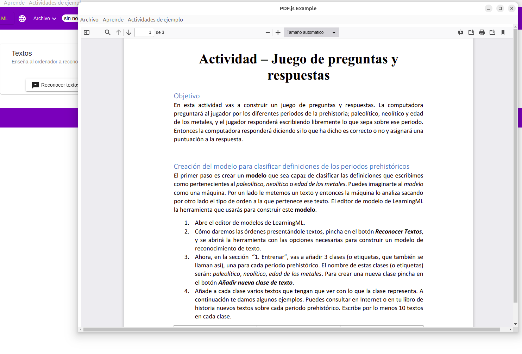
Task: Print the PDF document
Action: point(482,32)
